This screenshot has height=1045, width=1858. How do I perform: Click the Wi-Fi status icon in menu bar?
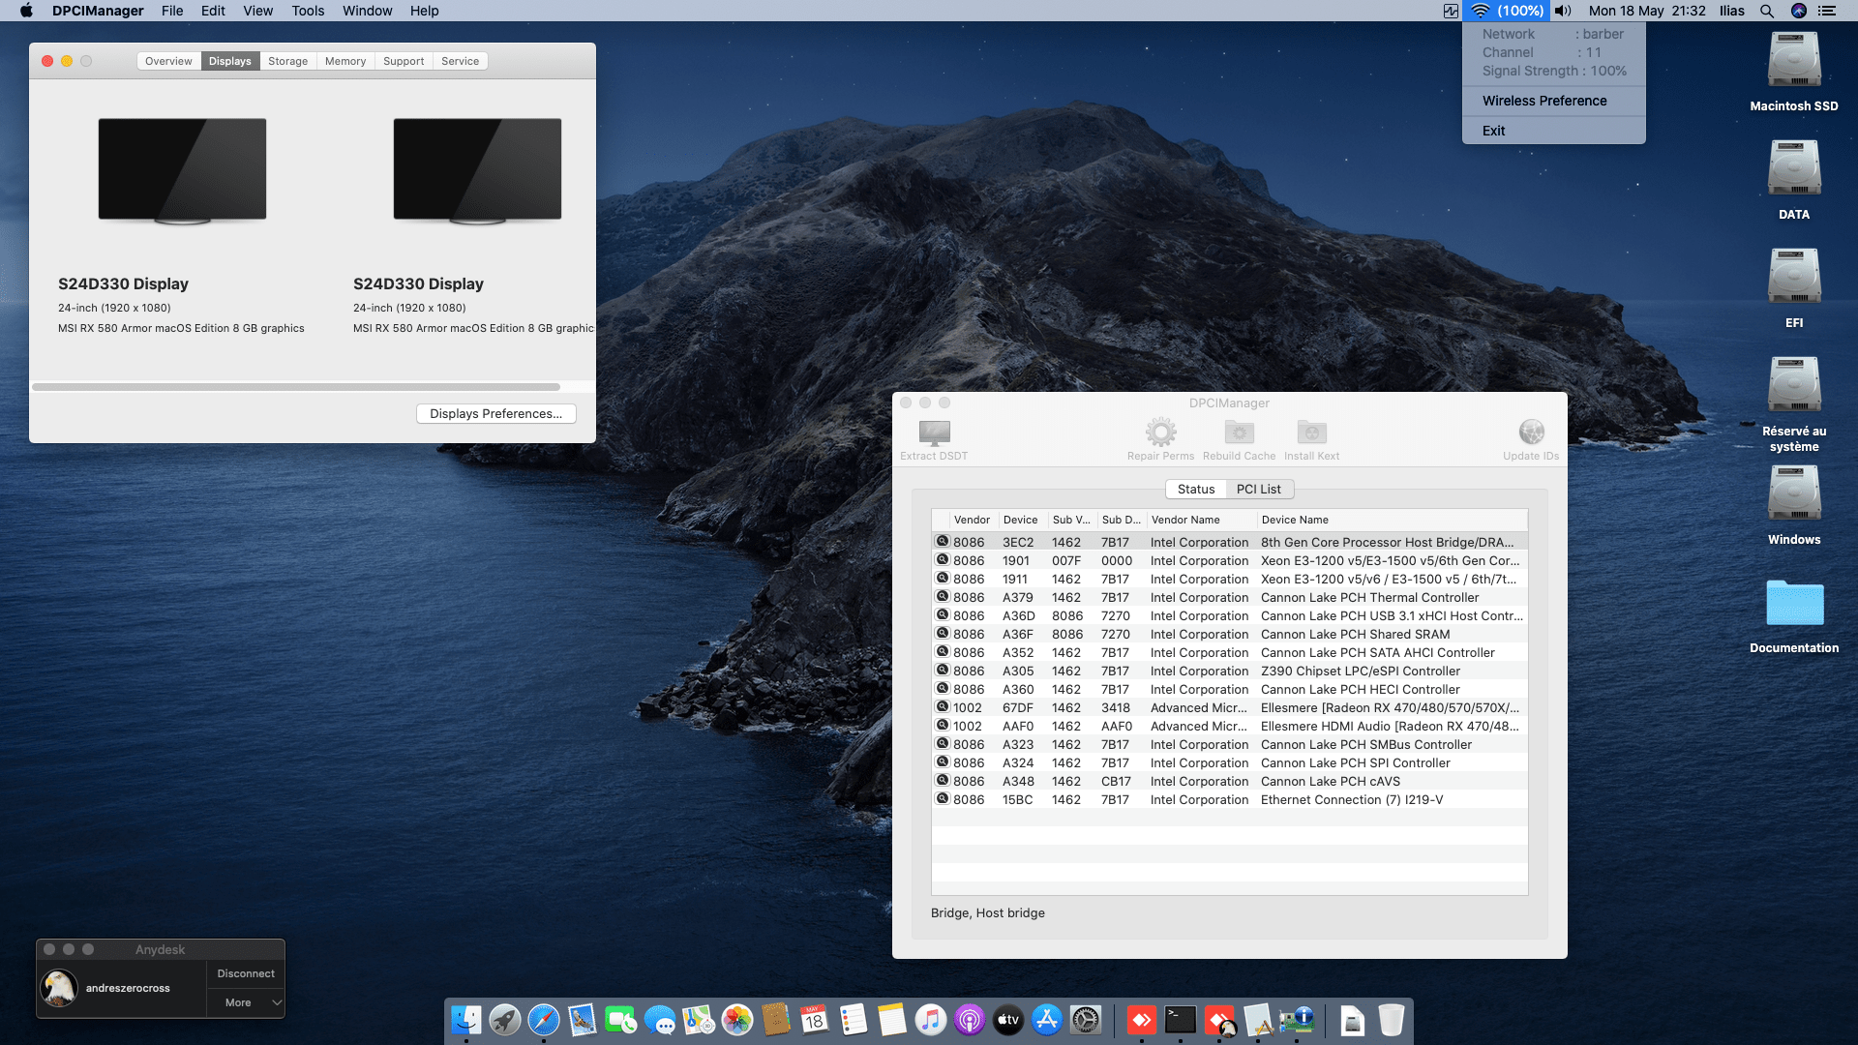click(1480, 11)
